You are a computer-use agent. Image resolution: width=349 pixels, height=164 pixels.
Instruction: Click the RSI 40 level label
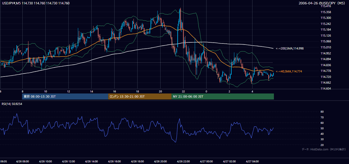point(322,134)
